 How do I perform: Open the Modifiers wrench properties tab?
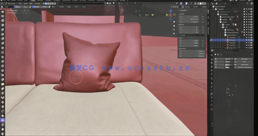click(212, 87)
